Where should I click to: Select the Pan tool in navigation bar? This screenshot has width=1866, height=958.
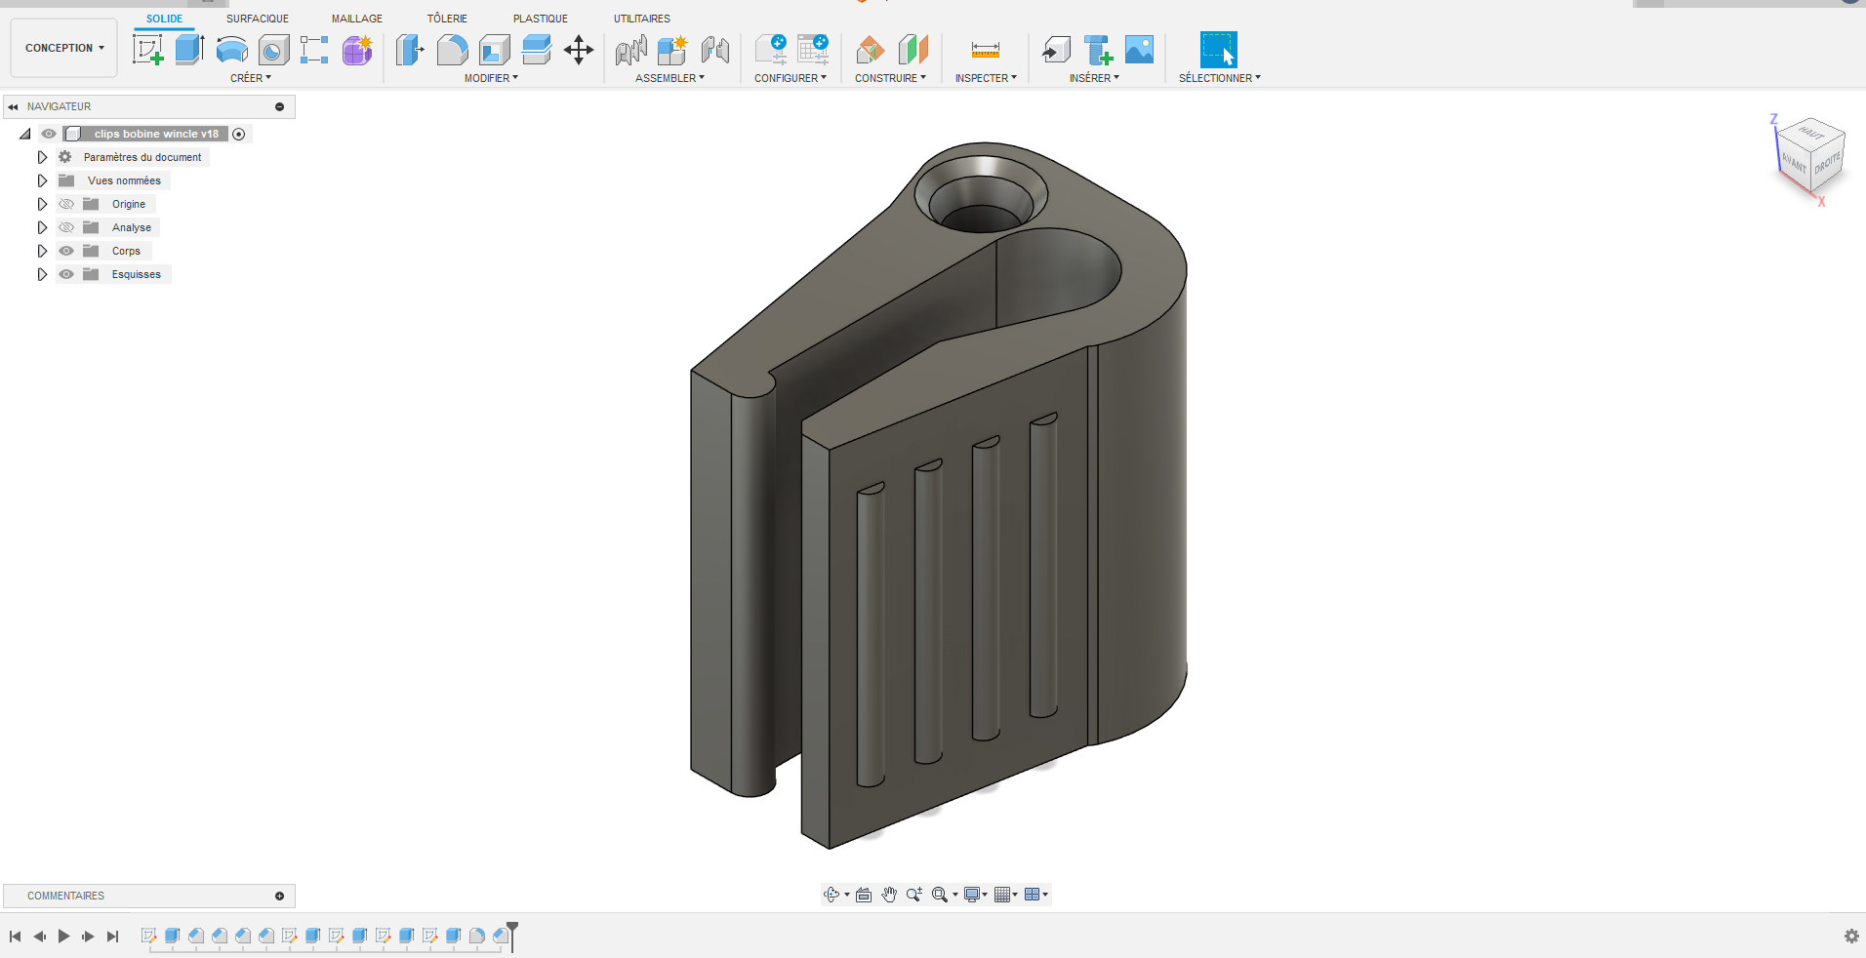click(889, 895)
